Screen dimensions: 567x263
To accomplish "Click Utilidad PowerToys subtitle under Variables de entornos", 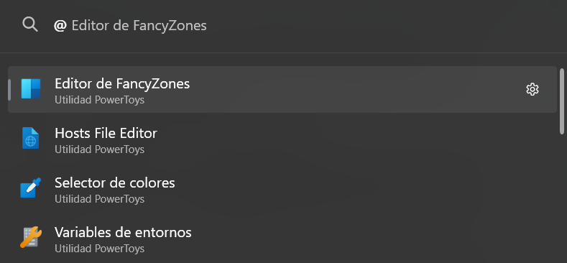I will 99,249.
